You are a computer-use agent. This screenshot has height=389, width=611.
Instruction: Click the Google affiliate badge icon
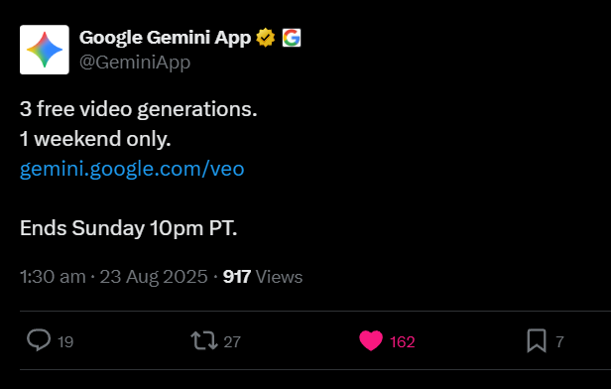click(292, 38)
